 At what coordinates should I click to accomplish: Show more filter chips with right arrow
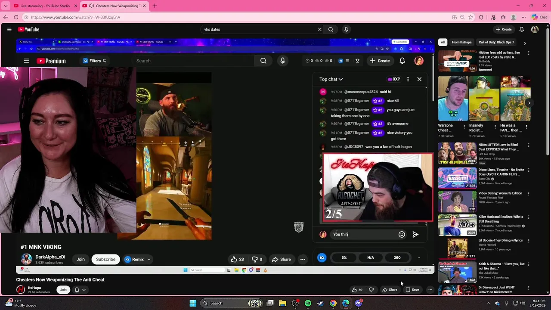click(525, 43)
